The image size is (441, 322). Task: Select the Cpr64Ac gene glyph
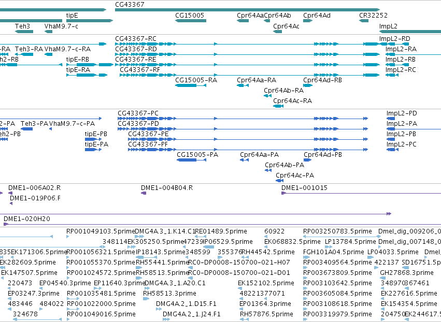coord(278,32)
